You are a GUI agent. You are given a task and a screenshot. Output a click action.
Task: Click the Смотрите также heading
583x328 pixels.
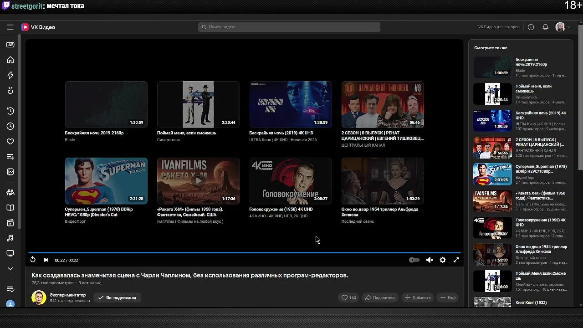click(x=491, y=48)
